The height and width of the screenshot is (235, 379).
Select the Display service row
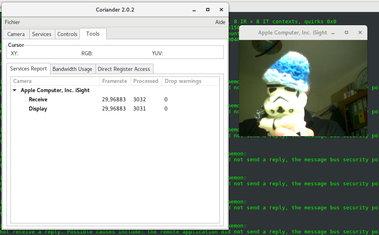coord(115,108)
